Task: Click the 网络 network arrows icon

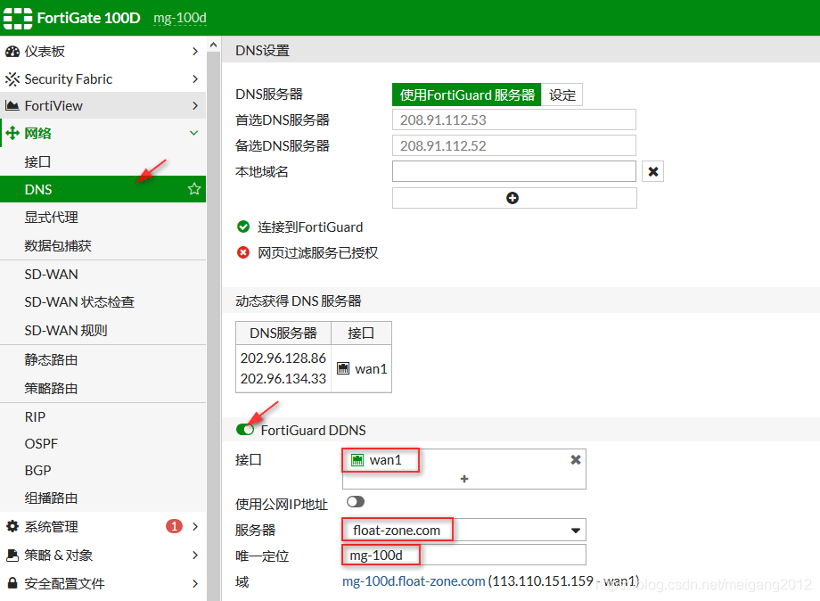Action: coord(12,133)
